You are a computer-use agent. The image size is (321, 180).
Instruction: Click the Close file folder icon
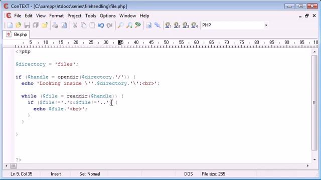tap(45, 25)
